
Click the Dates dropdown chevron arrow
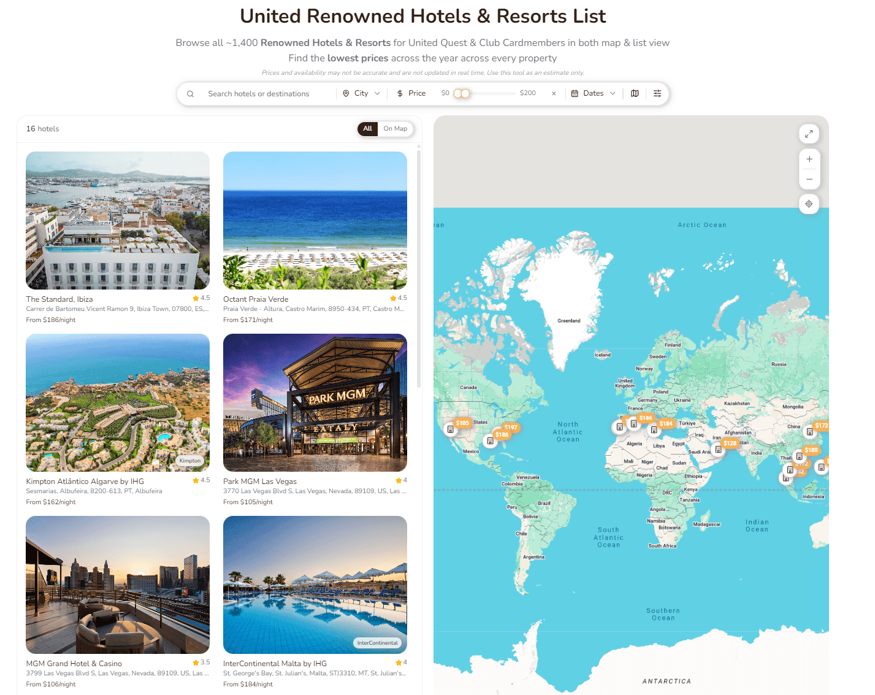click(613, 93)
